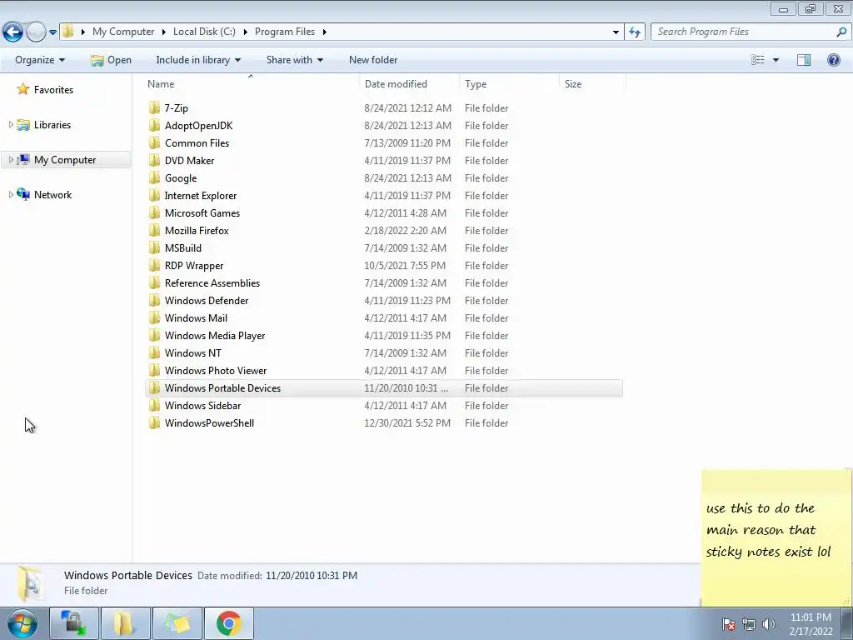Click the Open toolbar button
The image size is (853, 640).
pos(111,60)
